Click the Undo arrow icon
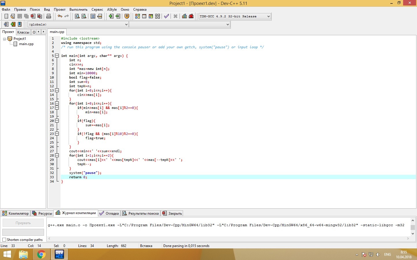417x260 pixels. pos(60,16)
